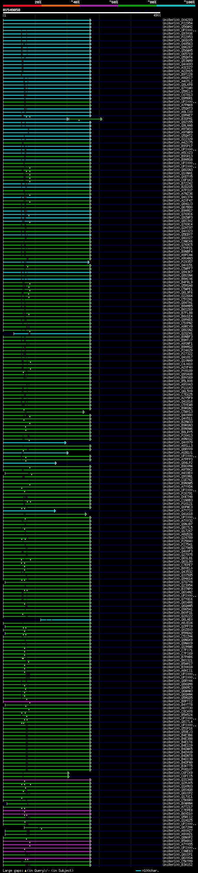Click the orange ~40% identity legend segment
Image resolution: width=198 pixels, height=873 pixels.
61,6
